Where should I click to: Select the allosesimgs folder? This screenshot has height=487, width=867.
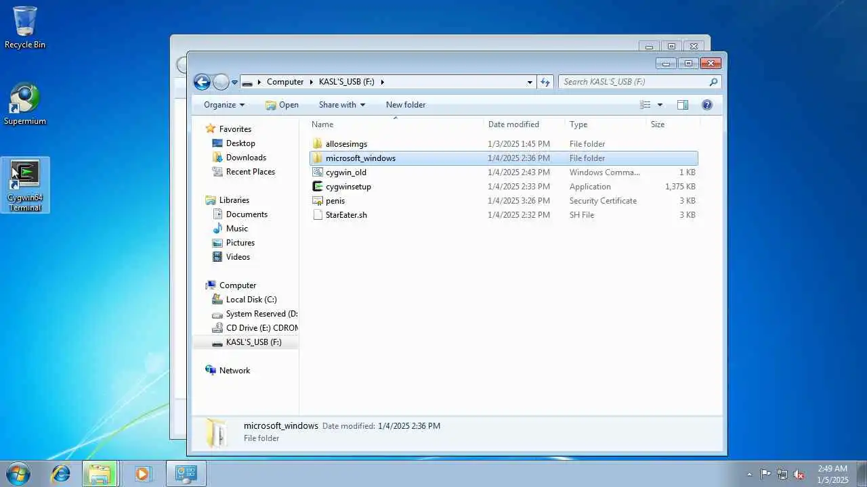tap(346, 144)
